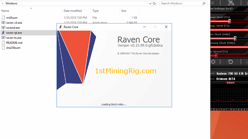
Task: Click the search magnifier icon in Explorer
Action: coord(204,3)
